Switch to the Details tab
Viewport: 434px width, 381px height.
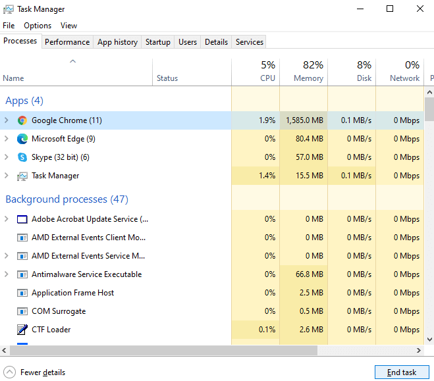[216, 42]
